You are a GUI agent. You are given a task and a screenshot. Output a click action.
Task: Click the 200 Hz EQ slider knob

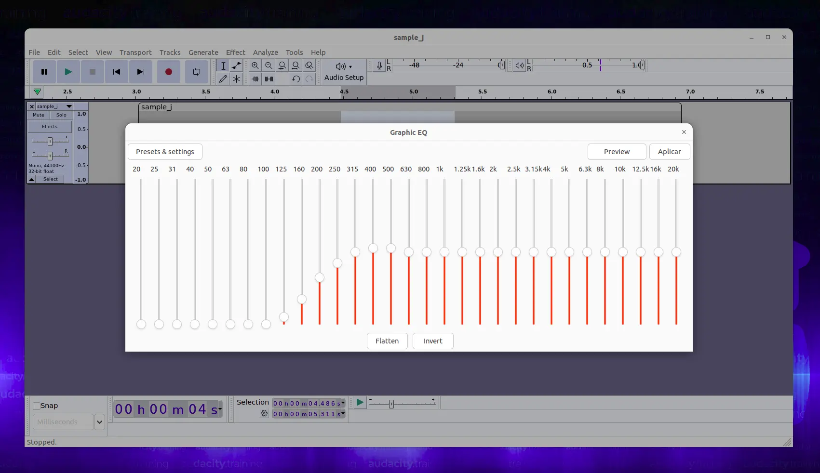coord(320,277)
